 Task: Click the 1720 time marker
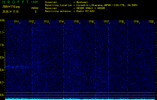(x=151, y=21)
